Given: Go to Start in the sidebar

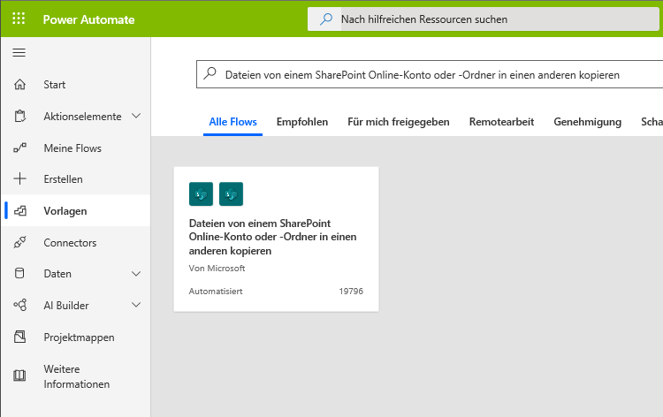Looking at the screenshot, I should [55, 85].
